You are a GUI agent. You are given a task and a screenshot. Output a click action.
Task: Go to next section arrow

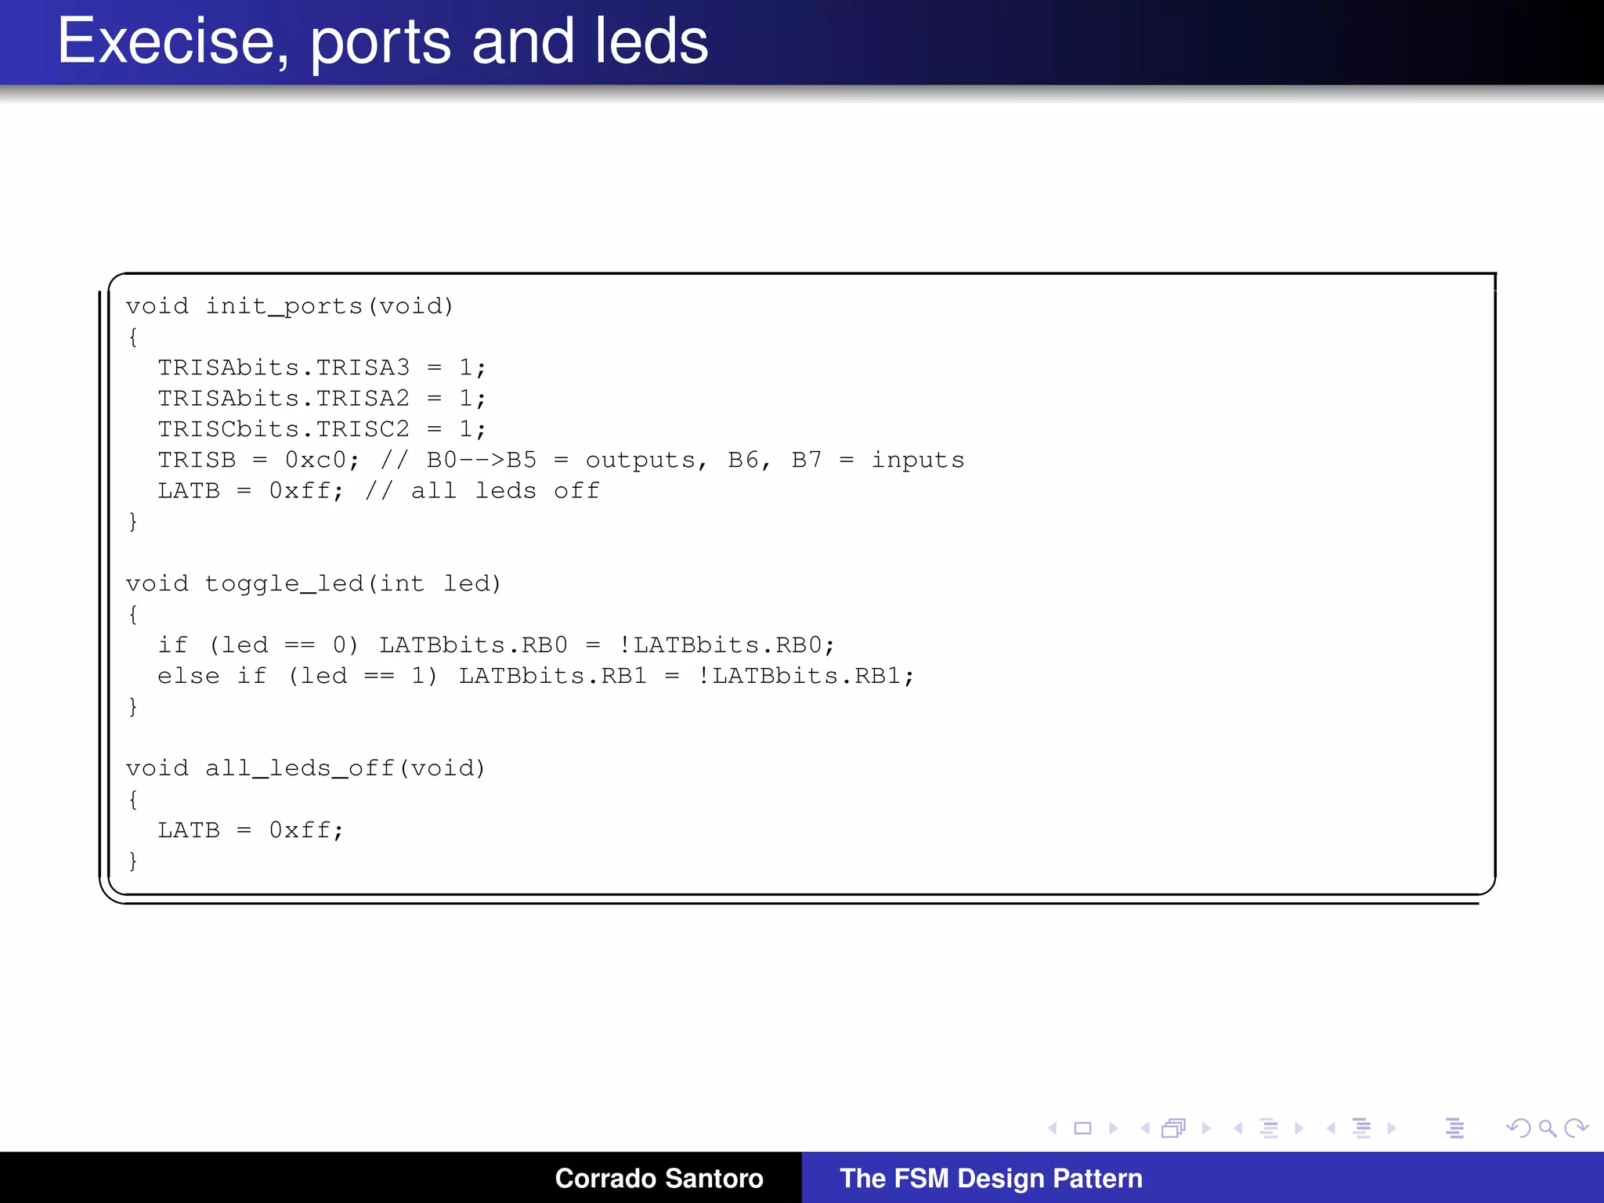point(1392,1128)
